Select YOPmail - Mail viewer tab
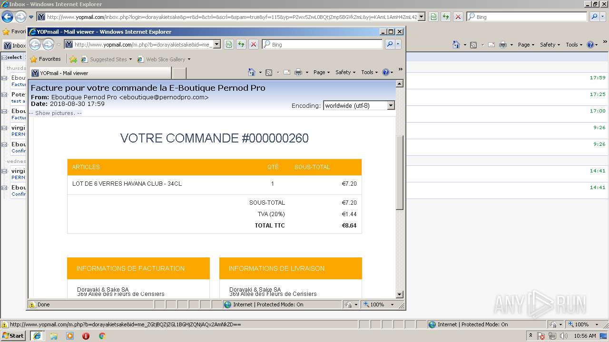The width and height of the screenshot is (609, 342). pos(100,73)
